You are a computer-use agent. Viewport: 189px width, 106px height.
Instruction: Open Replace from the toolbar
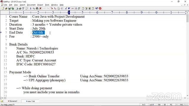(55, 9)
